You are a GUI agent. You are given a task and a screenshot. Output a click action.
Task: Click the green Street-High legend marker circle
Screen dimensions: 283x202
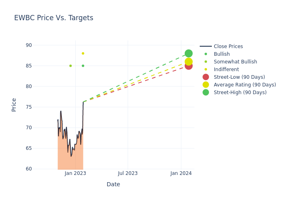tap(206, 93)
